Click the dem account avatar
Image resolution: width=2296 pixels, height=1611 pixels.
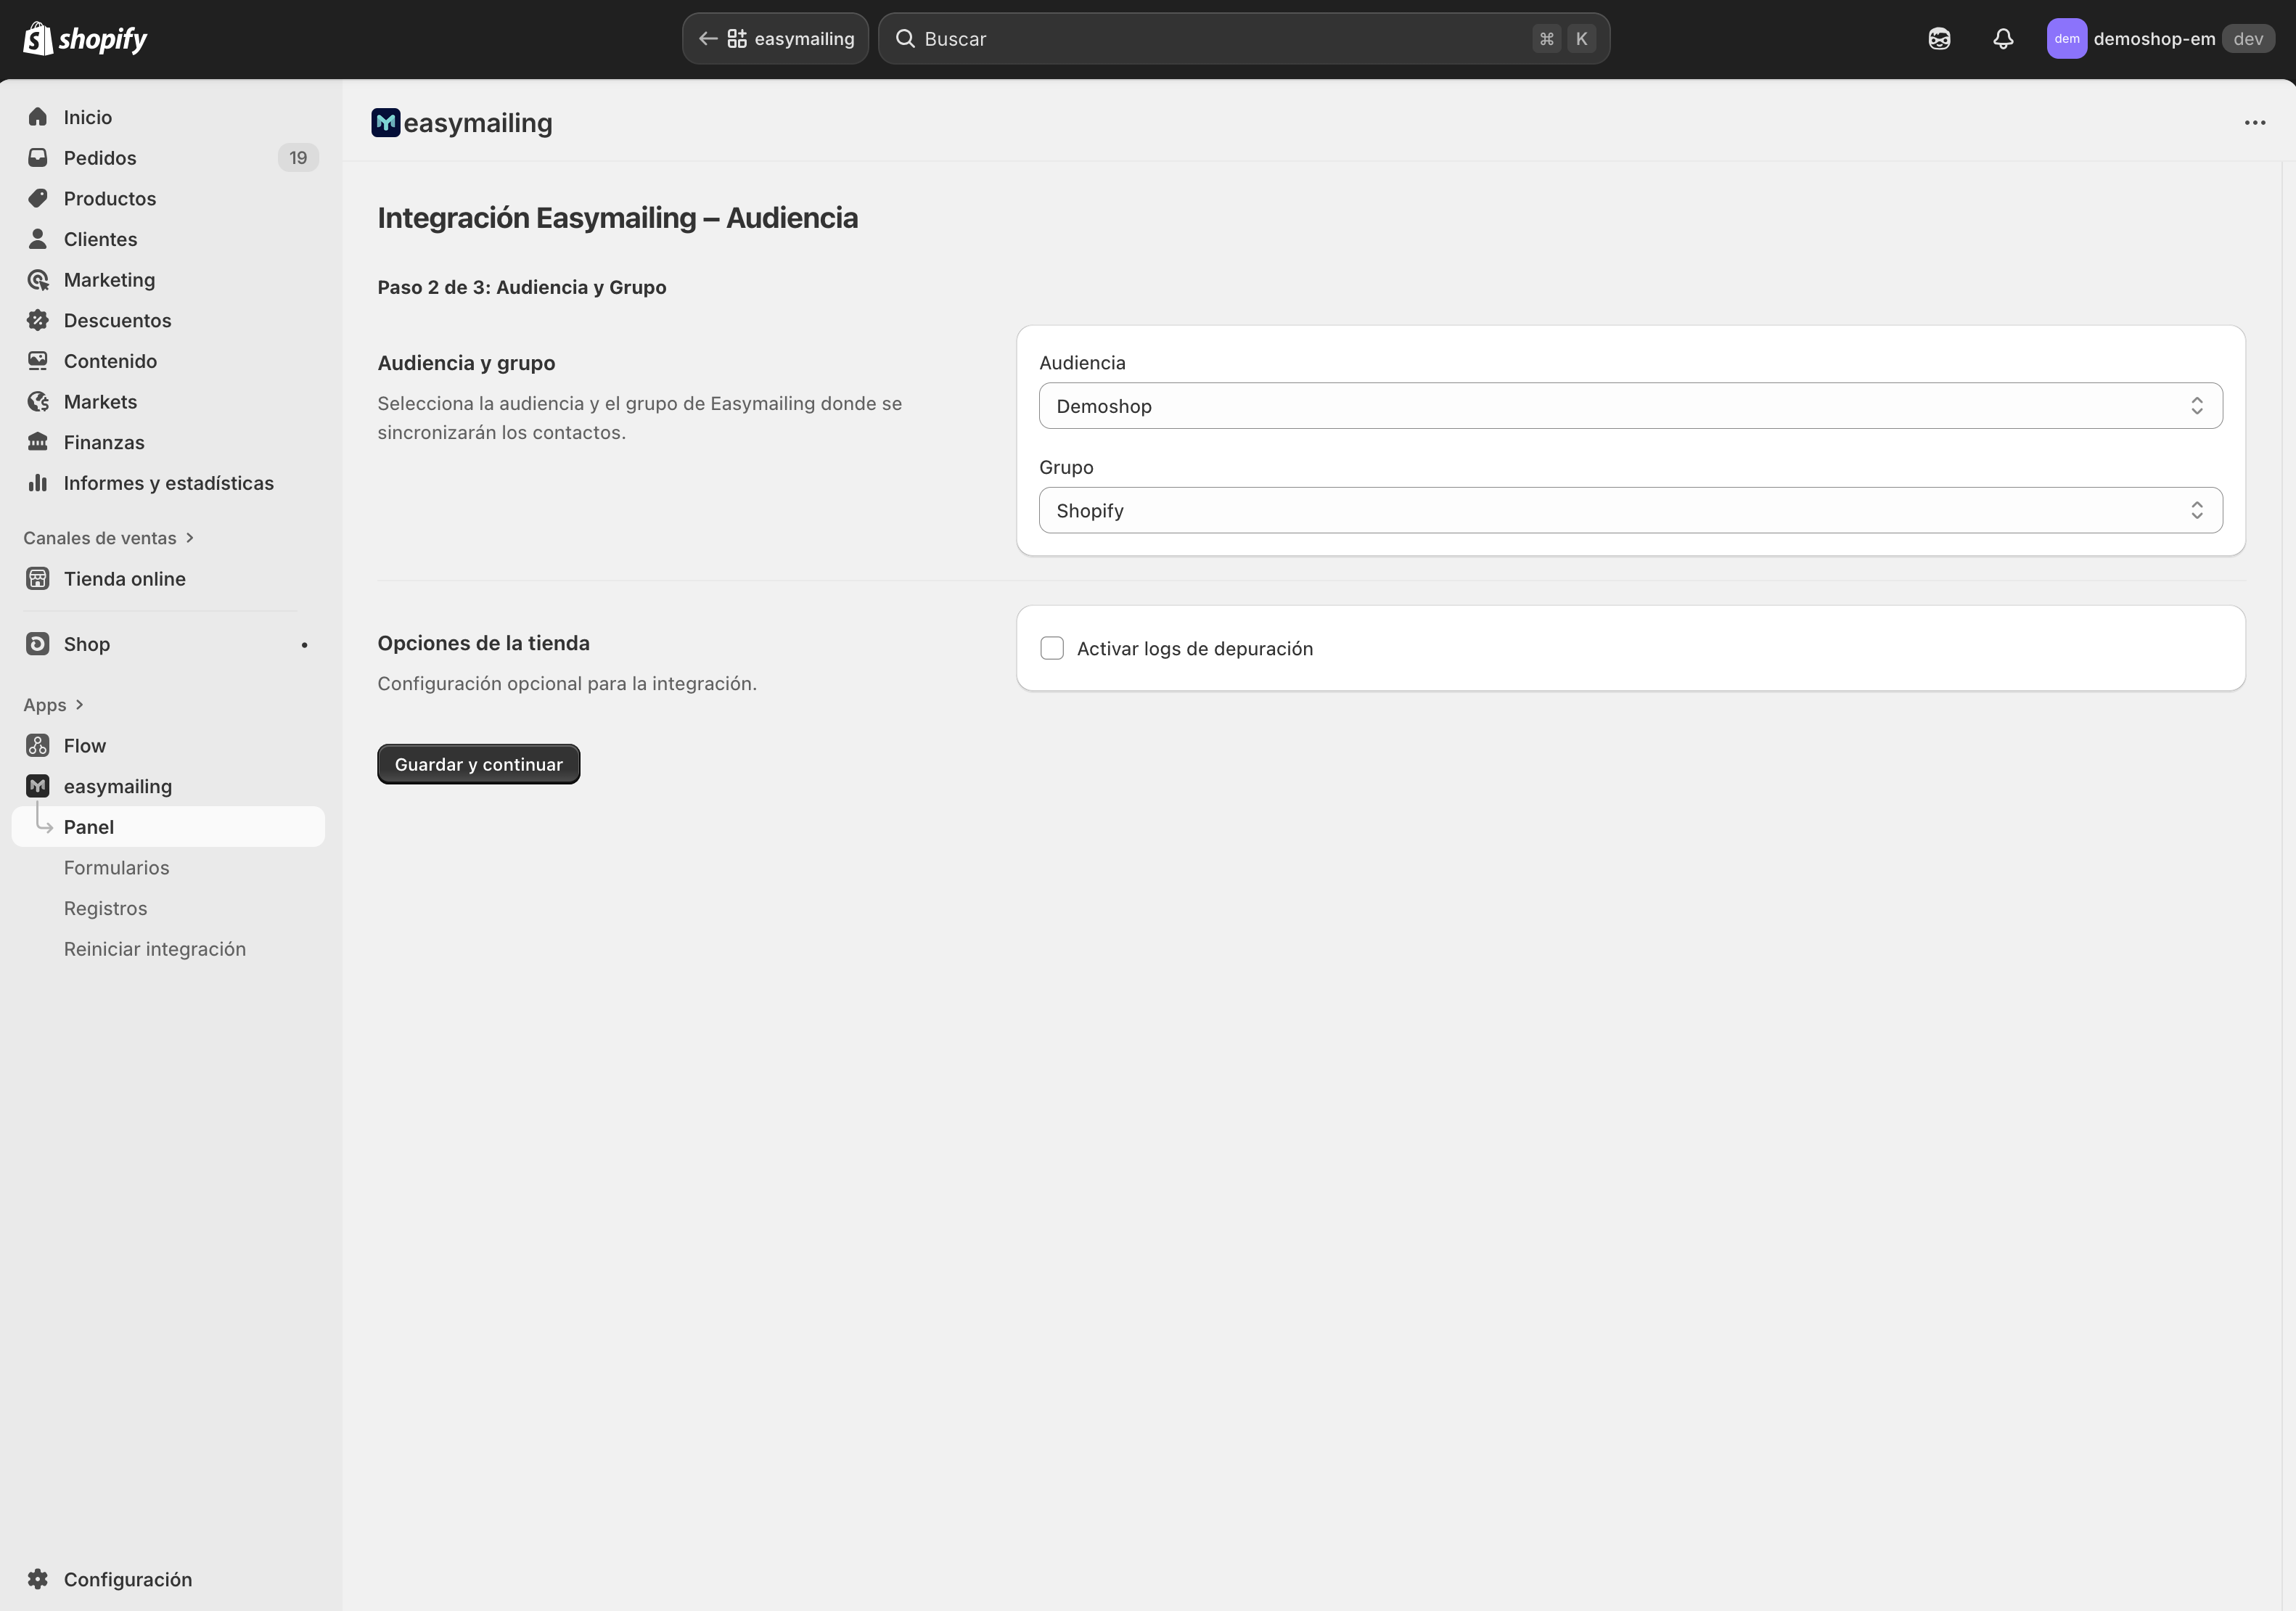(x=2067, y=39)
